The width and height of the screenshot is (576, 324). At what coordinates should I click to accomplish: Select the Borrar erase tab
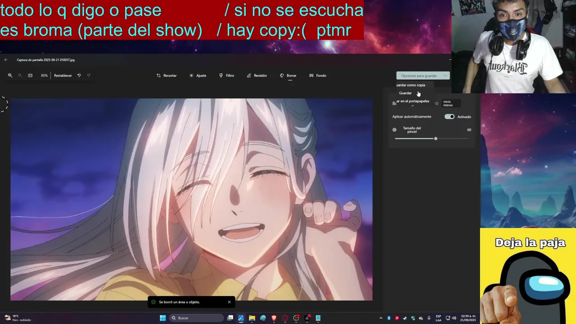[288, 76]
